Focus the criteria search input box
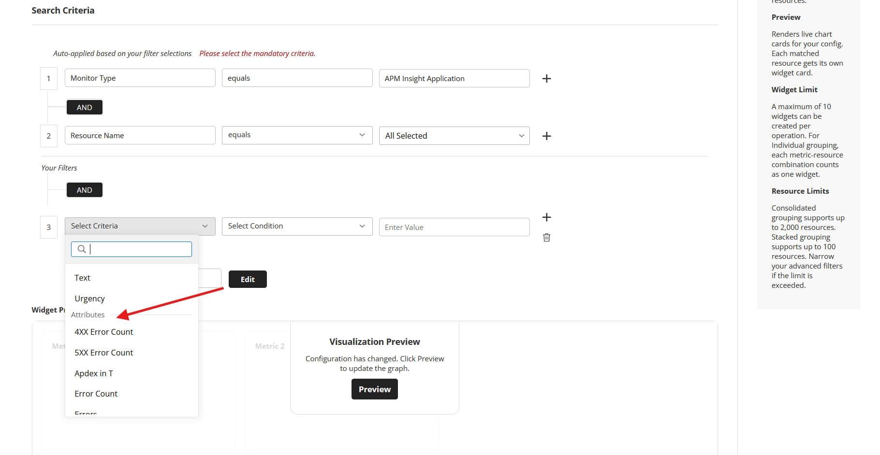This screenshot has height=455, width=880. [132, 249]
